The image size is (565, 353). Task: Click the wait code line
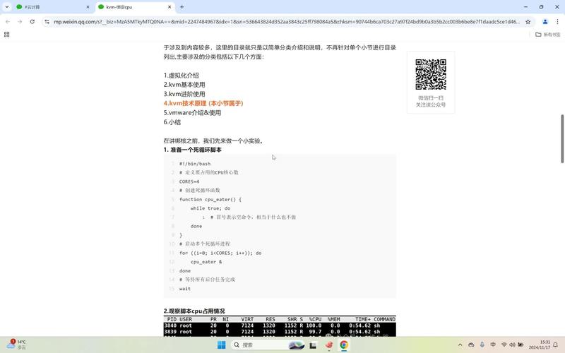(x=185, y=289)
